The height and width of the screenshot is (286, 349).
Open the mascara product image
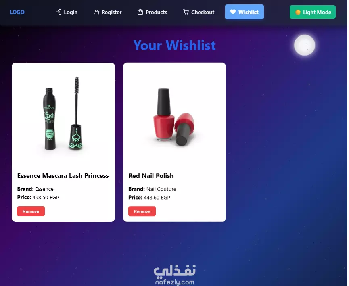pyautogui.click(x=63, y=113)
